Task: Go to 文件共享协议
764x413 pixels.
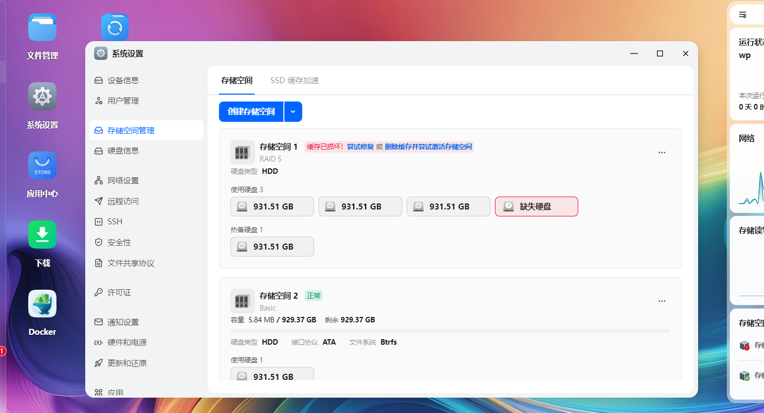Action: [146, 263]
